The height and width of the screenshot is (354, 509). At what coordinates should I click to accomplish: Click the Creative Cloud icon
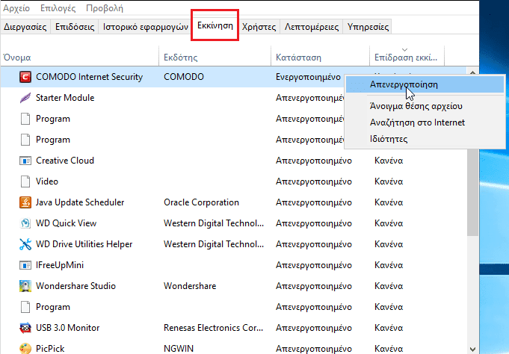pyautogui.click(x=25, y=161)
